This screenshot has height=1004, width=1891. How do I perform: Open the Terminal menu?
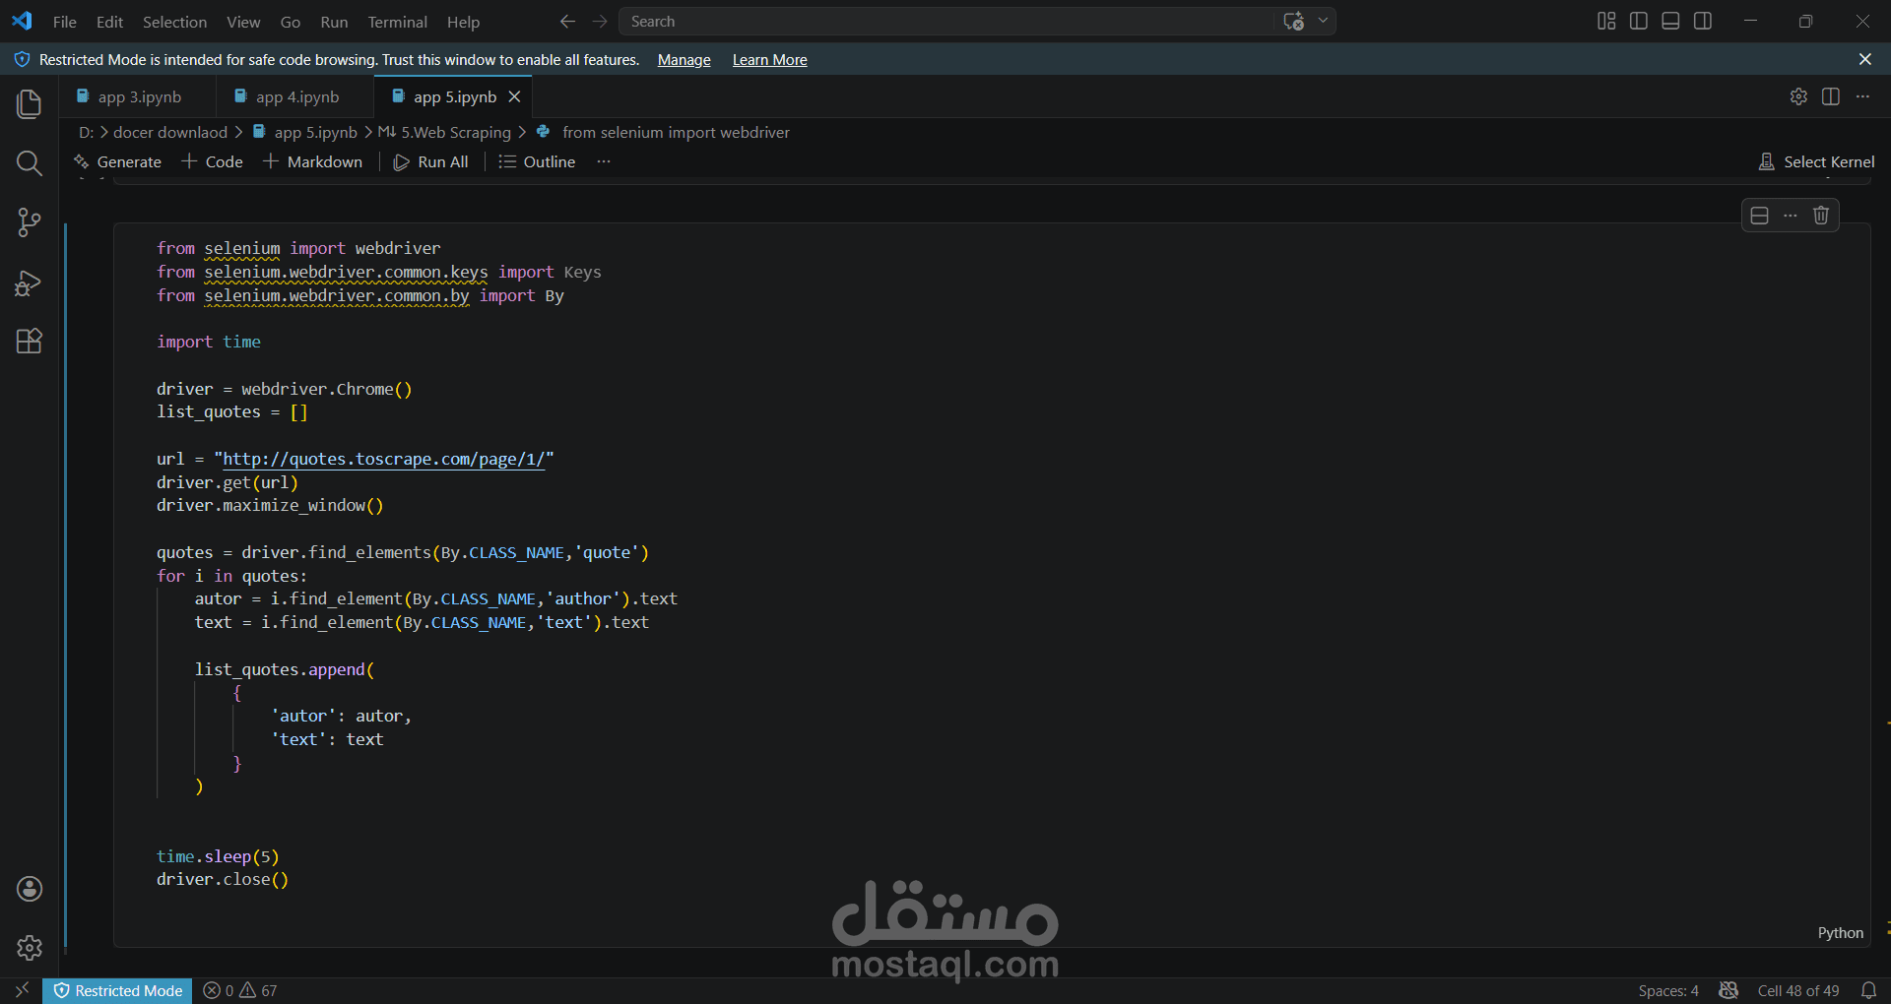click(397, 21)
